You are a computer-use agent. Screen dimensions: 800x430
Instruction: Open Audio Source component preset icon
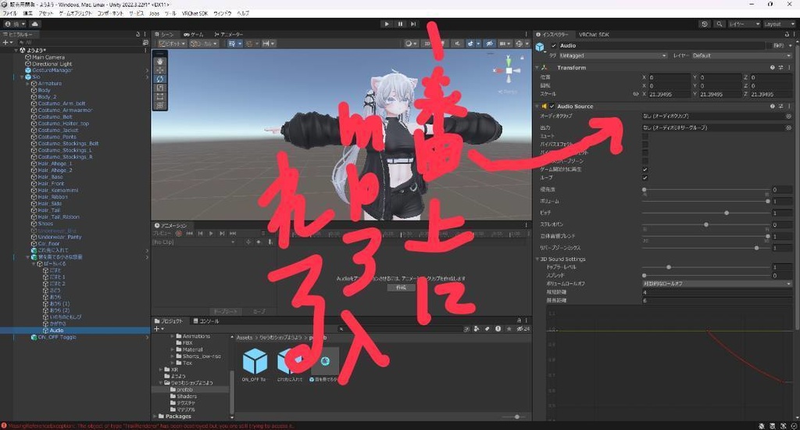780,106
